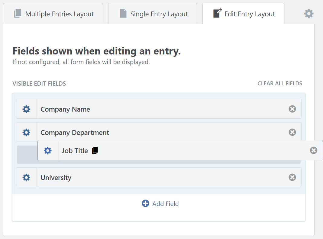Click the Job Title field label
323x239 pixels.
(75, 151)
